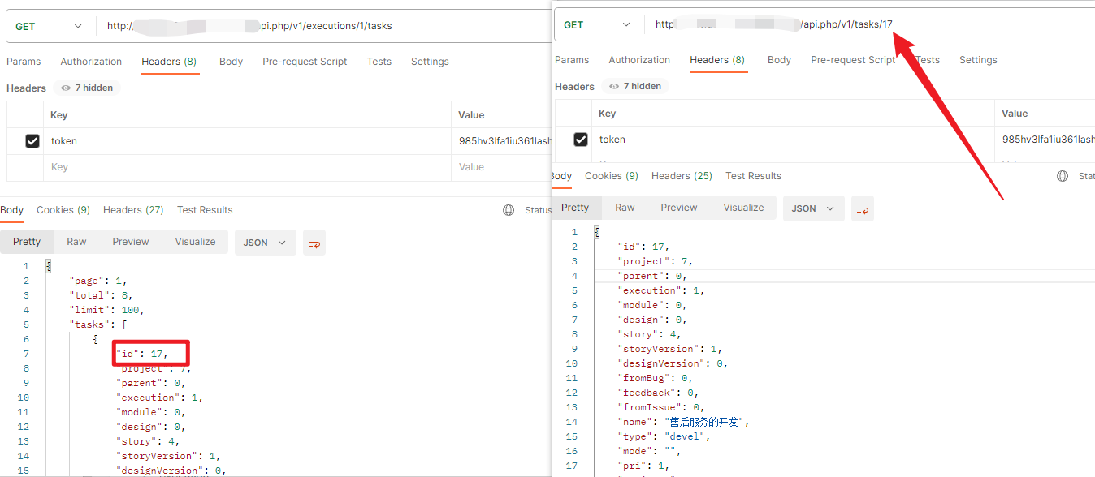Open Pre-request Script tab in left request

coord(305,62)
